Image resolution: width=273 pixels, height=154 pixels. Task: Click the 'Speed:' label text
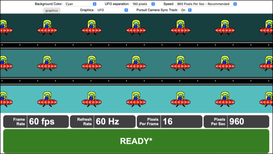[169, 4]
